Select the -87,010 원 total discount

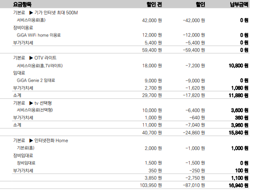click(x=194, y=185)
